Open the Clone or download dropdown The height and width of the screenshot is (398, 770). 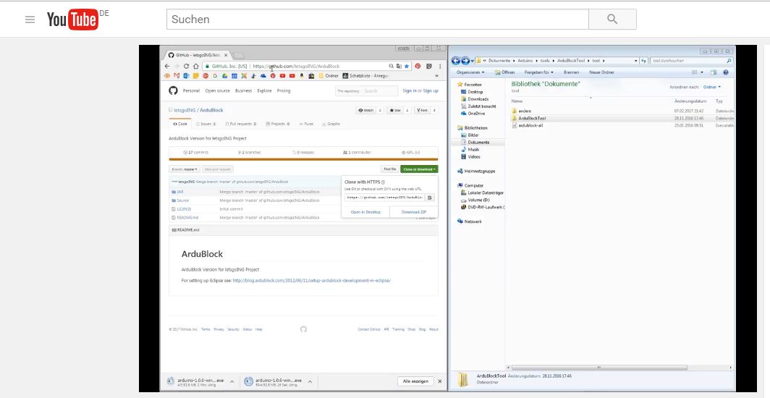pos(420,169)
